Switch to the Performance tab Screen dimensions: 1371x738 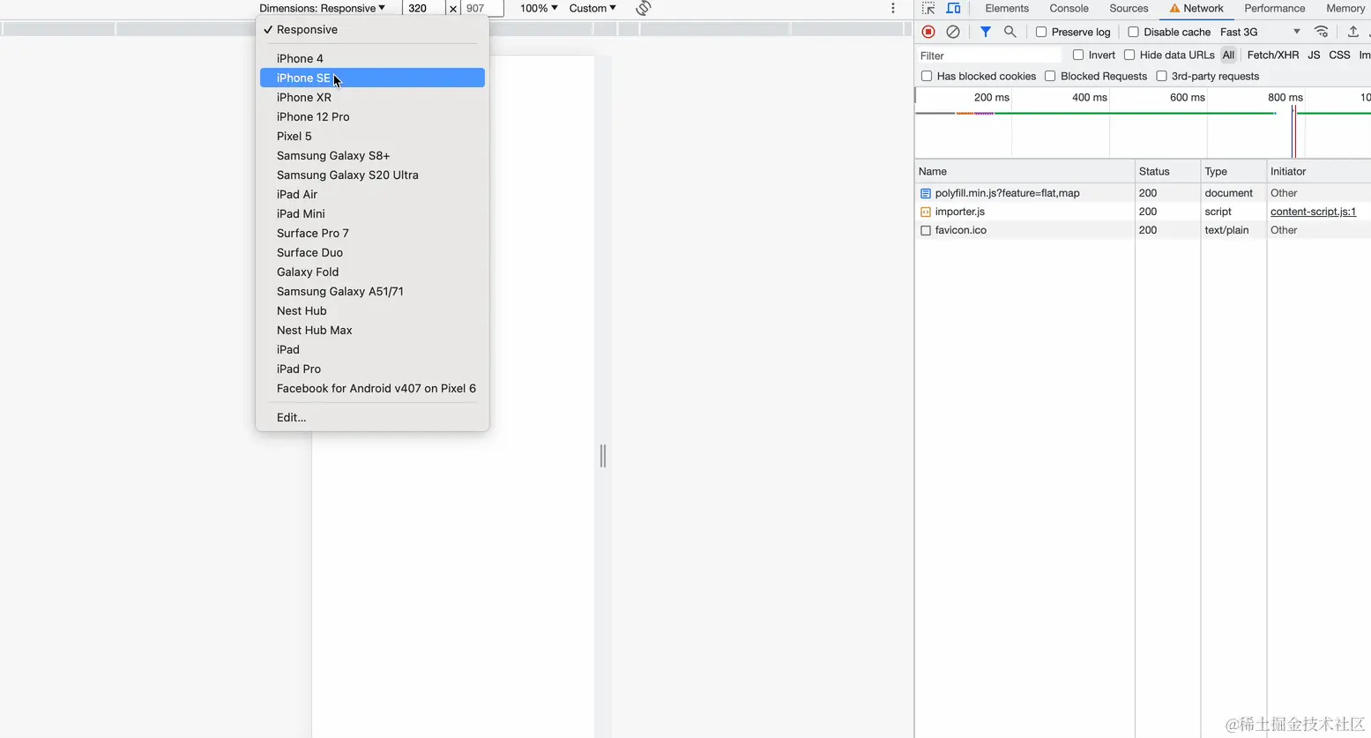click(1274, 8)
